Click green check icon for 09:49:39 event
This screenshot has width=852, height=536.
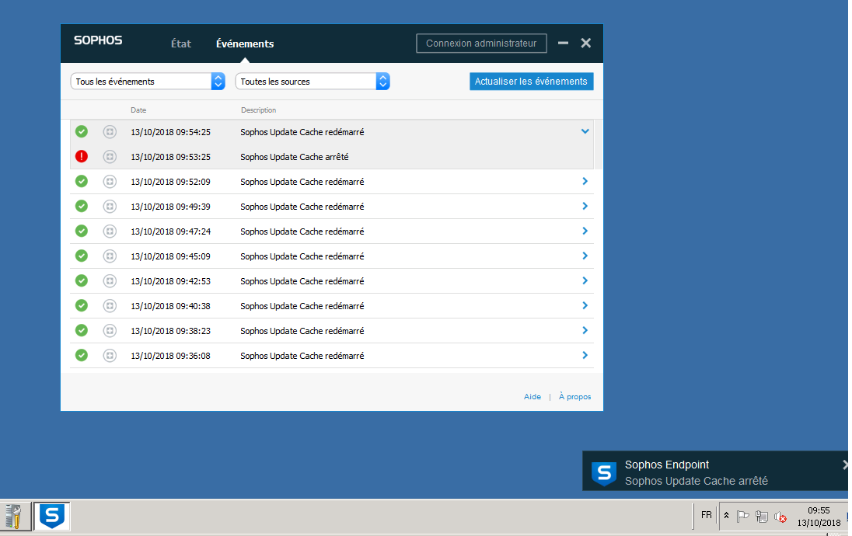(x=82, y=207)
